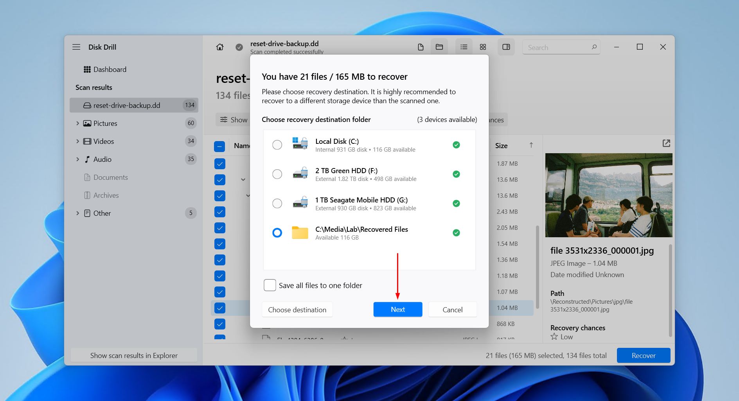The height and width of the screenshot is (401, 739).
Task: Click into the Search field
Action: pos(561,47)
